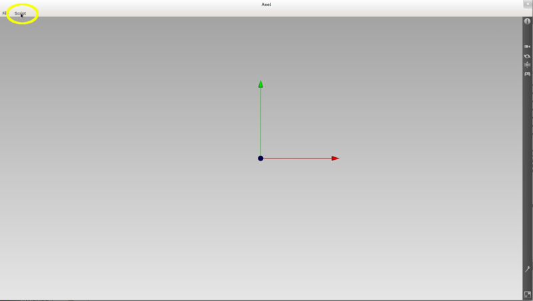Click empty viewport area below the red axis
This screenshot has width=533, height=301.
pyautogui.click(x=300, y=226)
